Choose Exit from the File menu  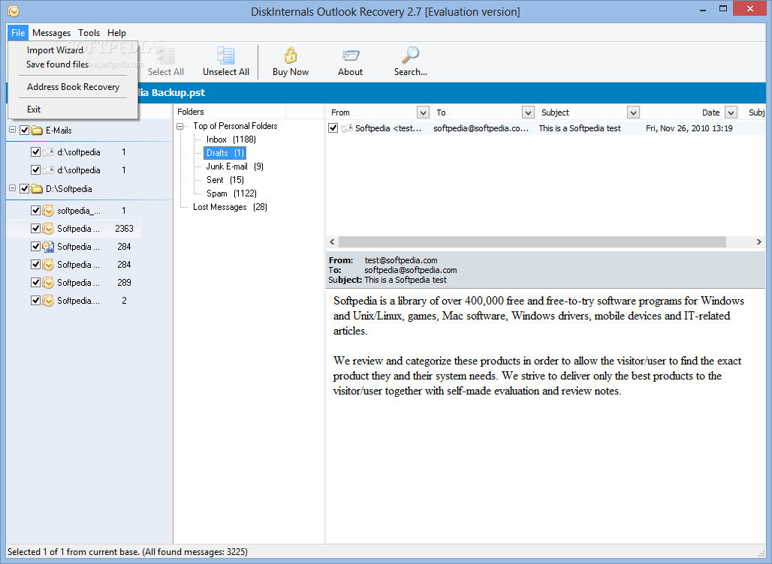click(x=72, y=109)
